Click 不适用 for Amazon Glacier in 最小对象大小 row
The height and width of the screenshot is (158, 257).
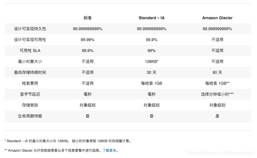(x=217, y=62)
